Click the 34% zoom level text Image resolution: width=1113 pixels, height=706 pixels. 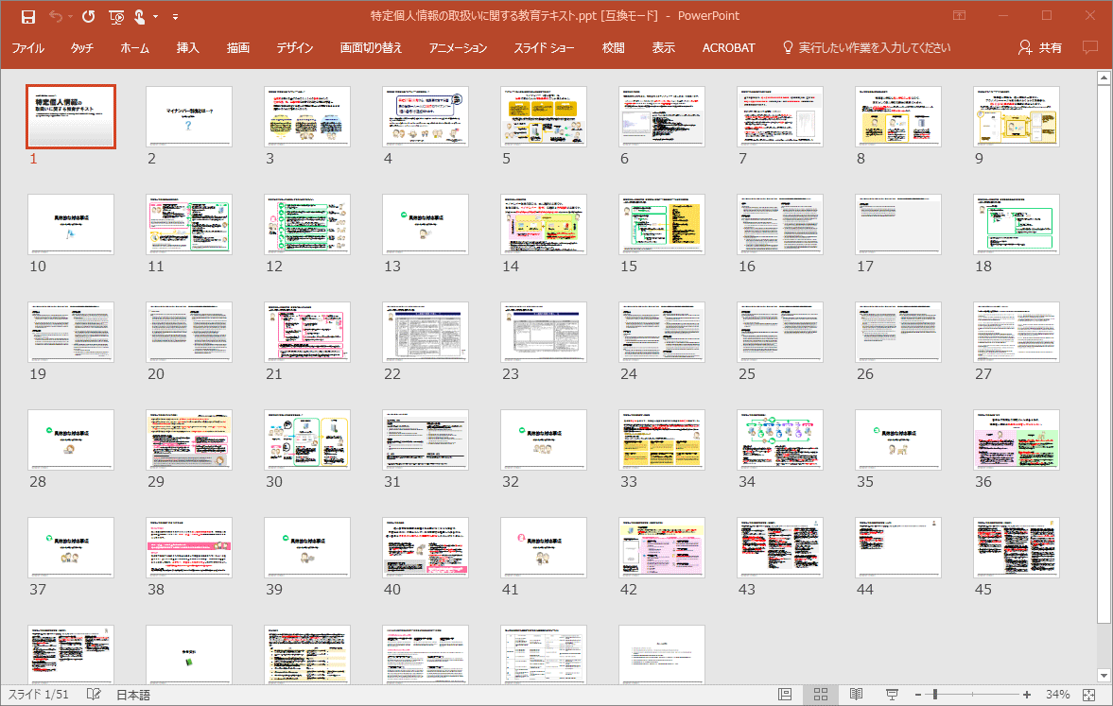click(1057, 695)
